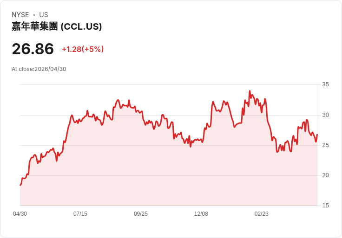
Task: Click the +1.28(+5%) price change
Action: click(x=83, y=49)
